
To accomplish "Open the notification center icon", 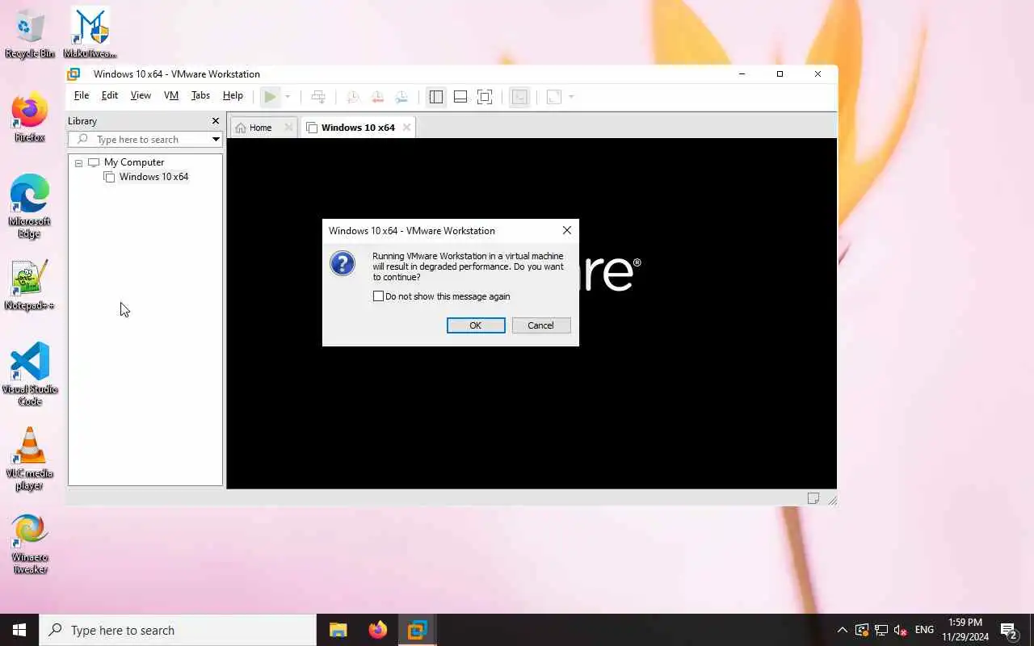I will click(1009, 630).
